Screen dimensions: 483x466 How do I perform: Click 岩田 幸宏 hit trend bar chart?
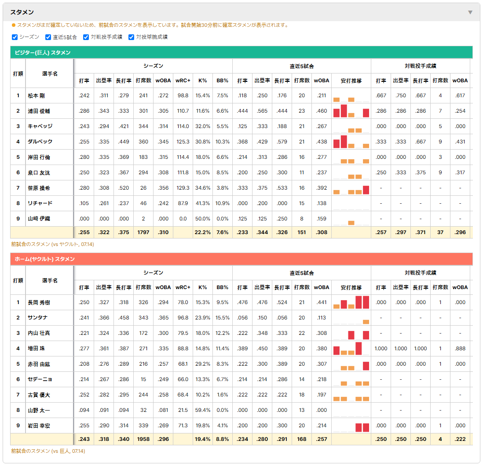(x=351, y=426)
